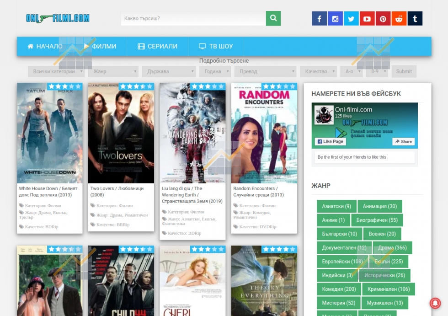Viewport: 448px width, 316px height.
Task: Open Liu lang di qiu title link
Action: 192,195
